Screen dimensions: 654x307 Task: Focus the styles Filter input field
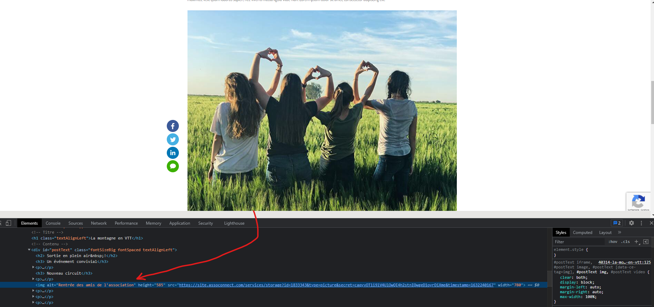pos(579,242)
